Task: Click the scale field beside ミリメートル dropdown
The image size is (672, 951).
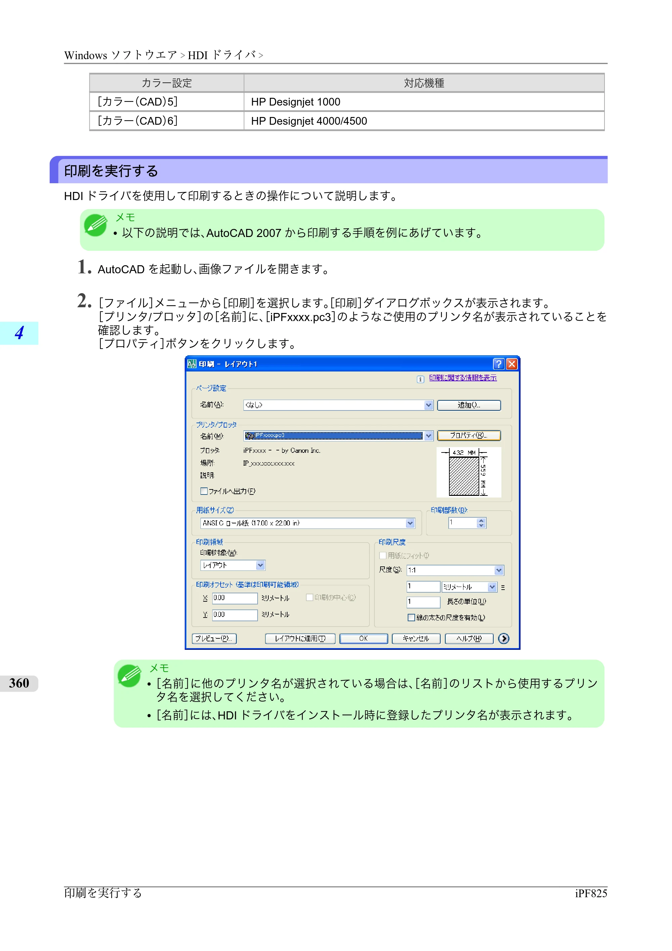Action: (x=423, y=587)
